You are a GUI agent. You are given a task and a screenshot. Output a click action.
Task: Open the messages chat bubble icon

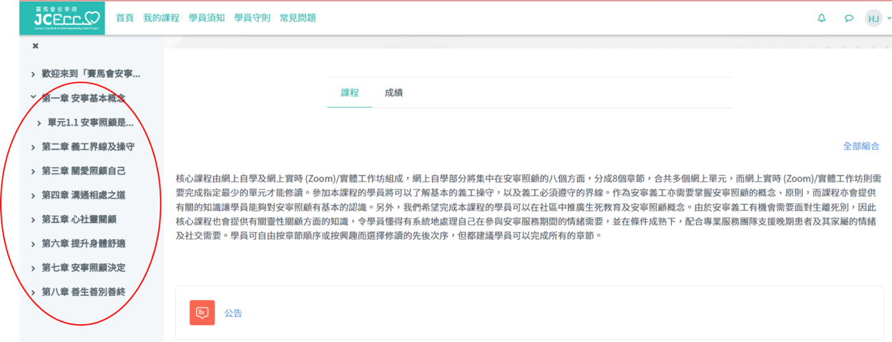tap(849, 19)
